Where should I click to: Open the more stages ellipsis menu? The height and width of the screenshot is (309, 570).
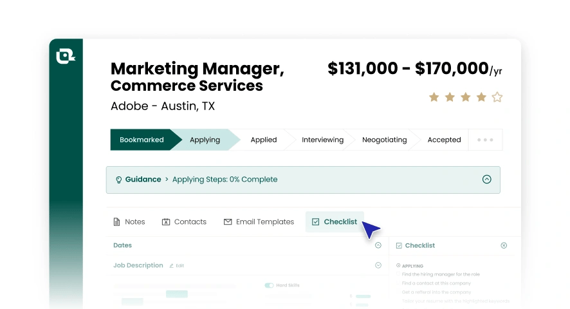click(x=485, y=140)
